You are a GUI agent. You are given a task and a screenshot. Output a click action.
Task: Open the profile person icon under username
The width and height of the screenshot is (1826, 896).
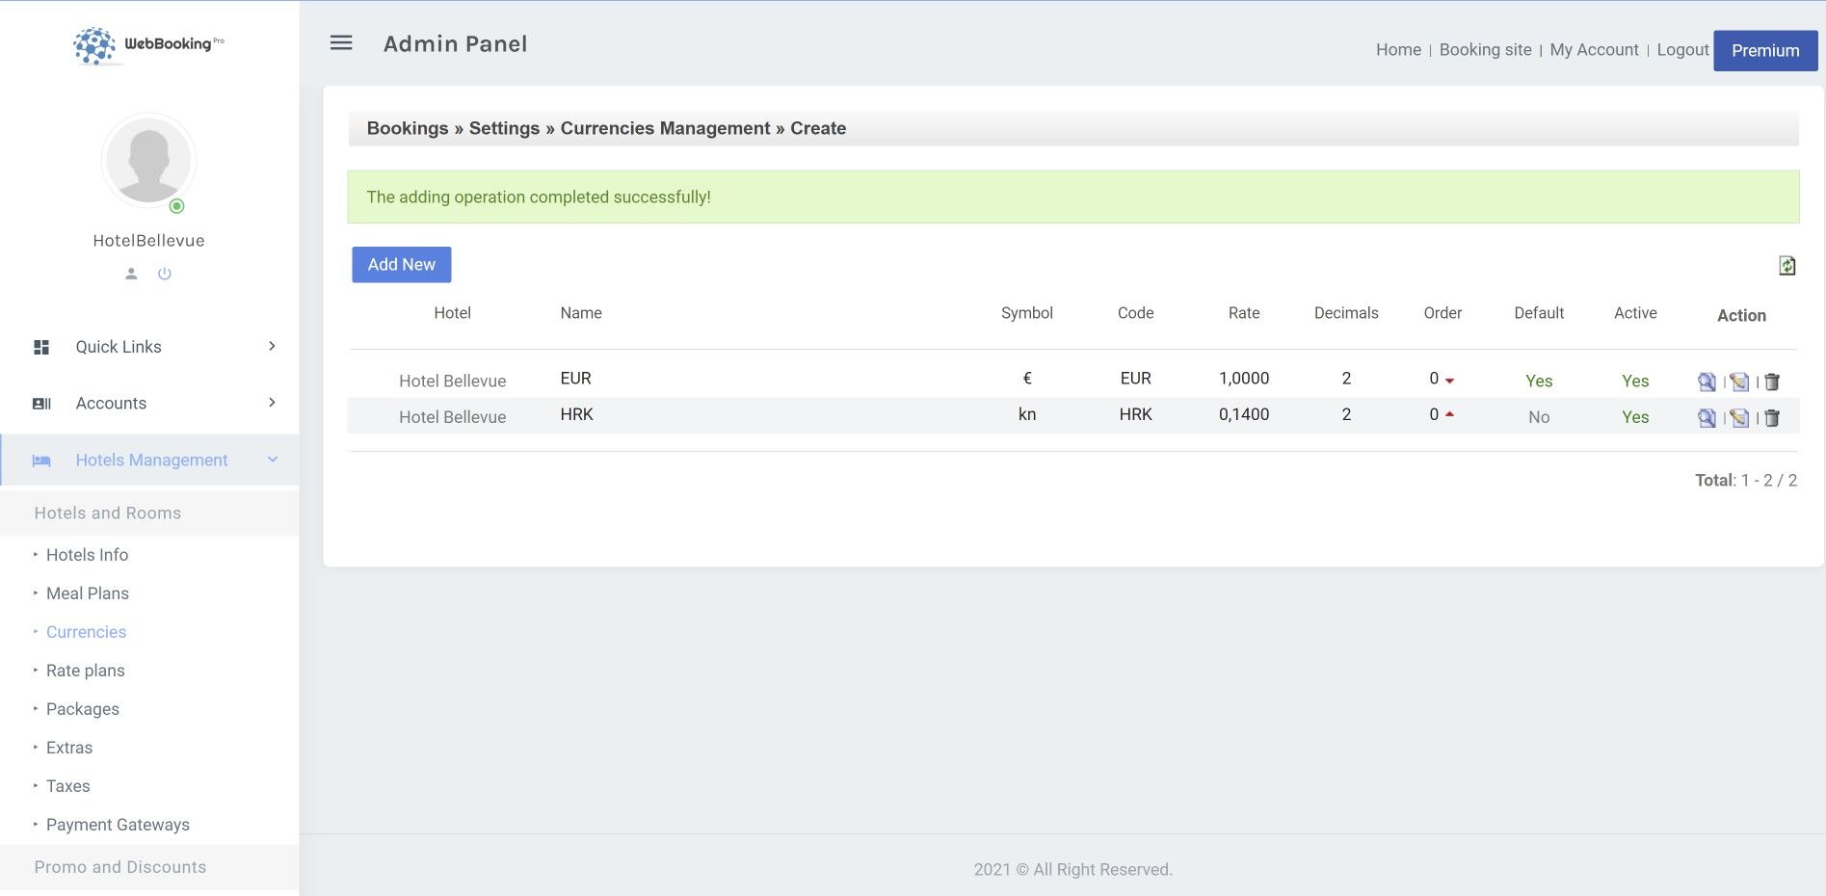(x=131, y=274)
